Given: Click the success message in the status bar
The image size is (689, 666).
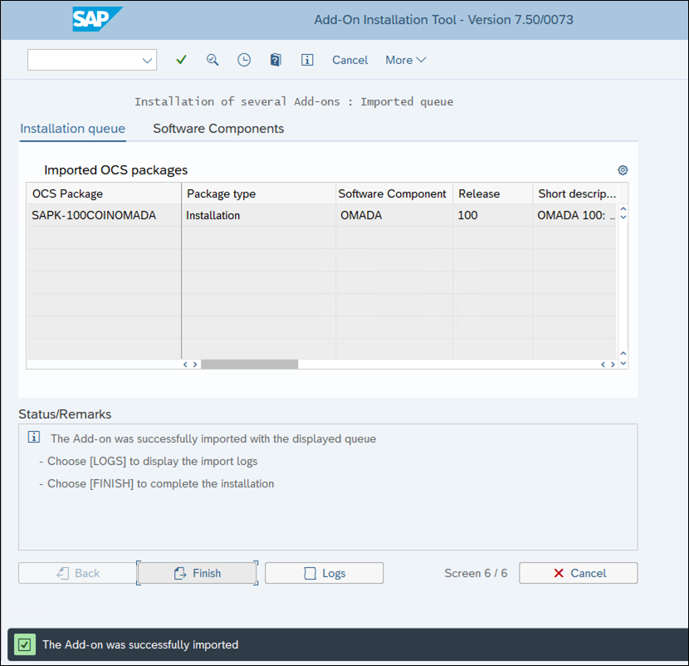Looking at the screenshot, I should click(140, 645).
